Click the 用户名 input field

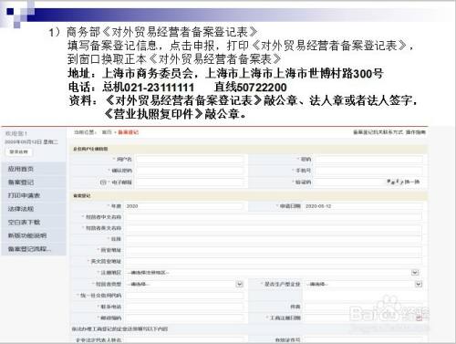(190, 159)
